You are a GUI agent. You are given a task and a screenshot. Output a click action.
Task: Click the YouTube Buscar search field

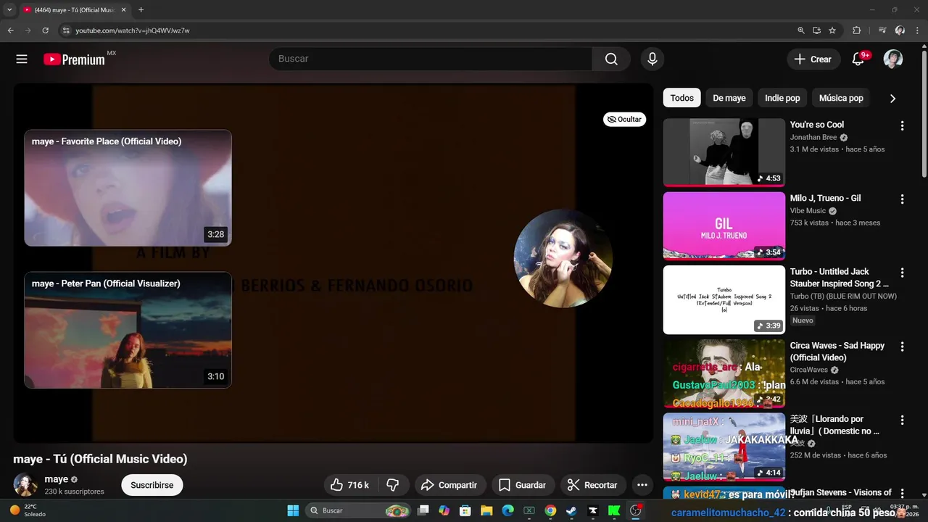pyautogui.click(x=431, y=59)
